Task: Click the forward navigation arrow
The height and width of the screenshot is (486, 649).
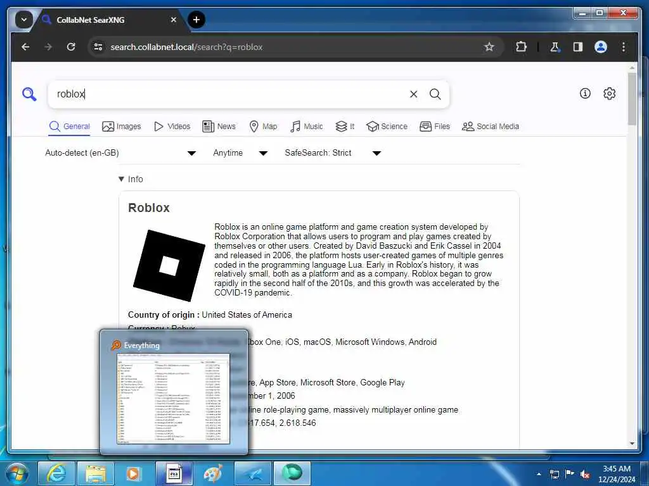Action: [x=48, y=47]
